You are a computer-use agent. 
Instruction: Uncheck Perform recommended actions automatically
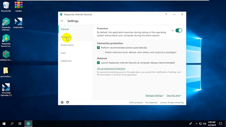[98, 48]
